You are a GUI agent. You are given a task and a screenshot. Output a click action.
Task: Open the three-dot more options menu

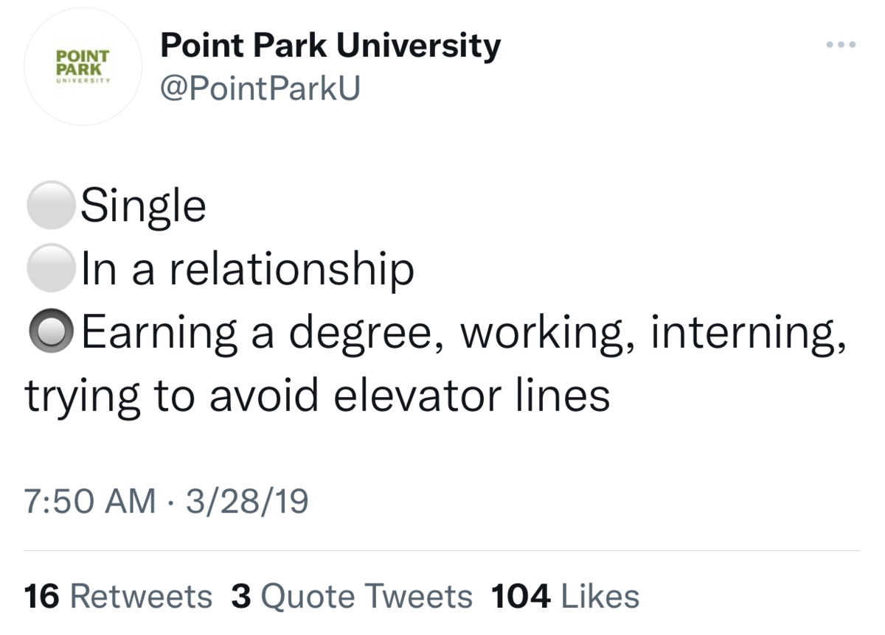pos(841,45)
